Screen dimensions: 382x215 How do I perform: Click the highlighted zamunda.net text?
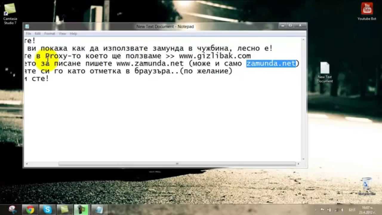click(271, 63)
